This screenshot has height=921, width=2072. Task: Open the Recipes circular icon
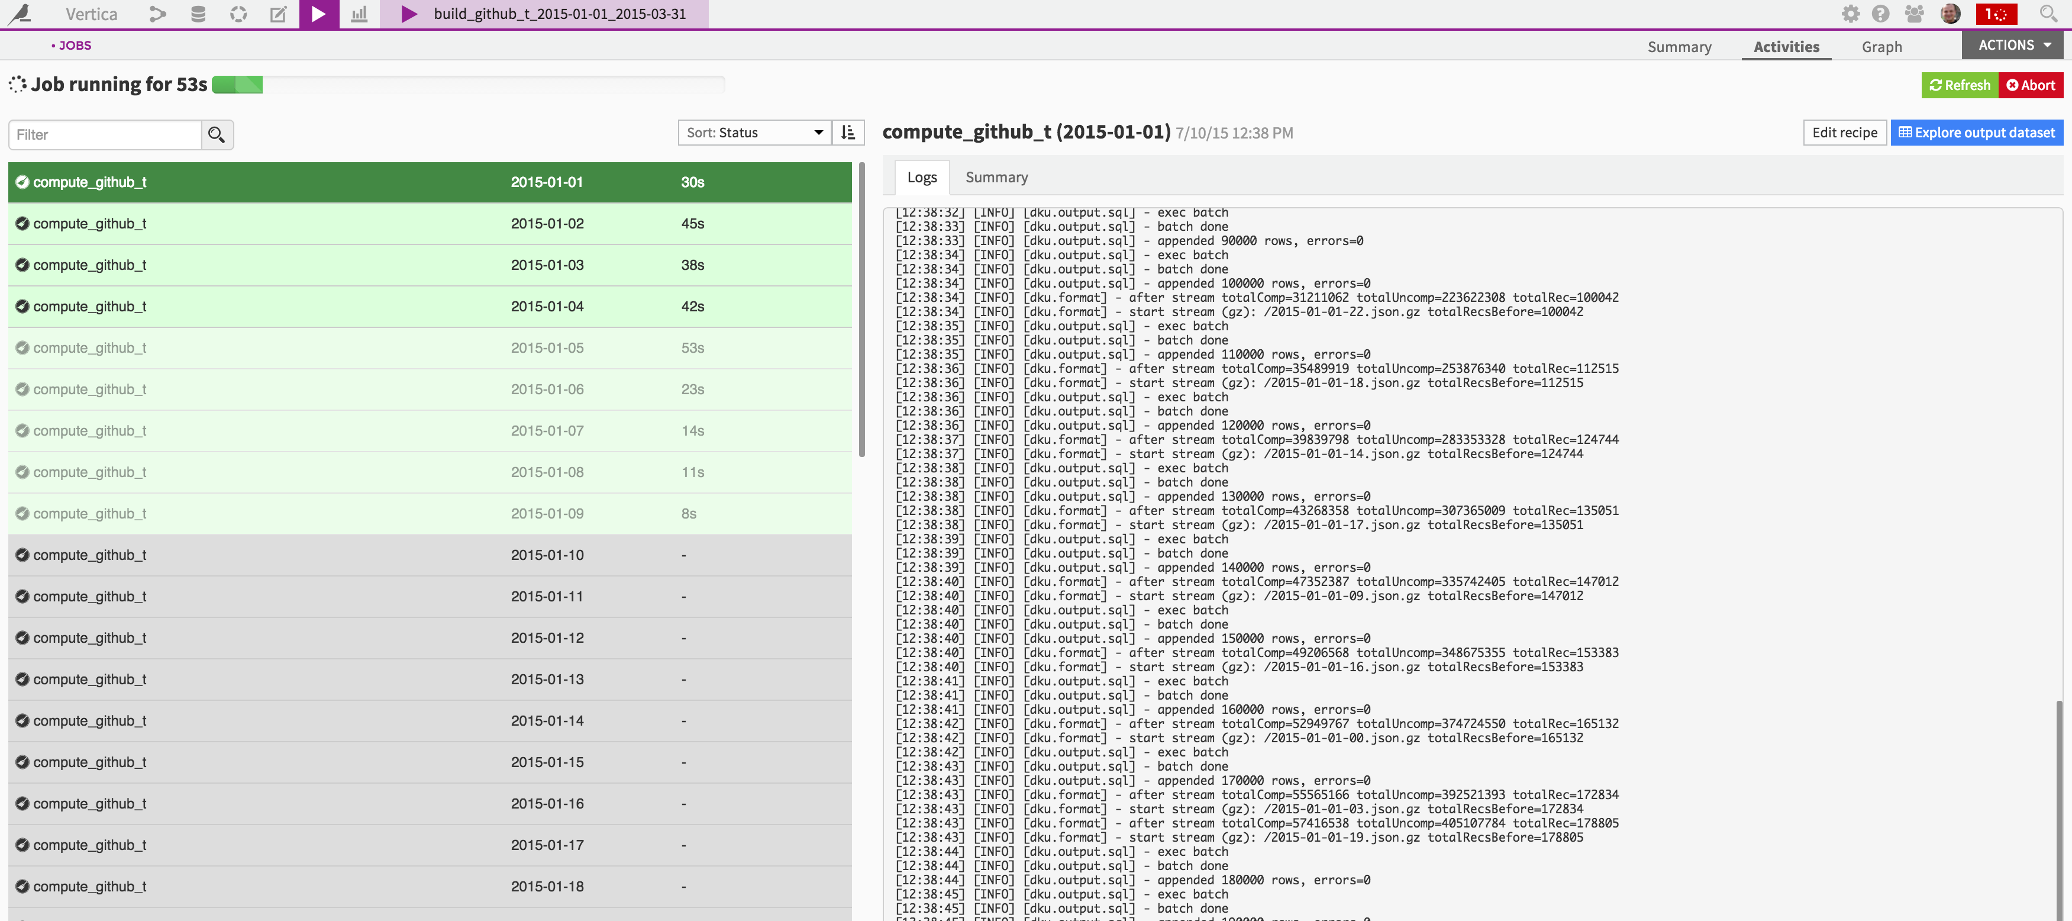238,14
